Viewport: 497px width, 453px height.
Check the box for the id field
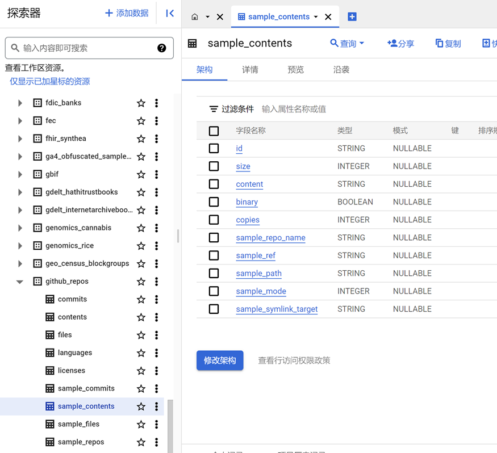coord(214,149)
